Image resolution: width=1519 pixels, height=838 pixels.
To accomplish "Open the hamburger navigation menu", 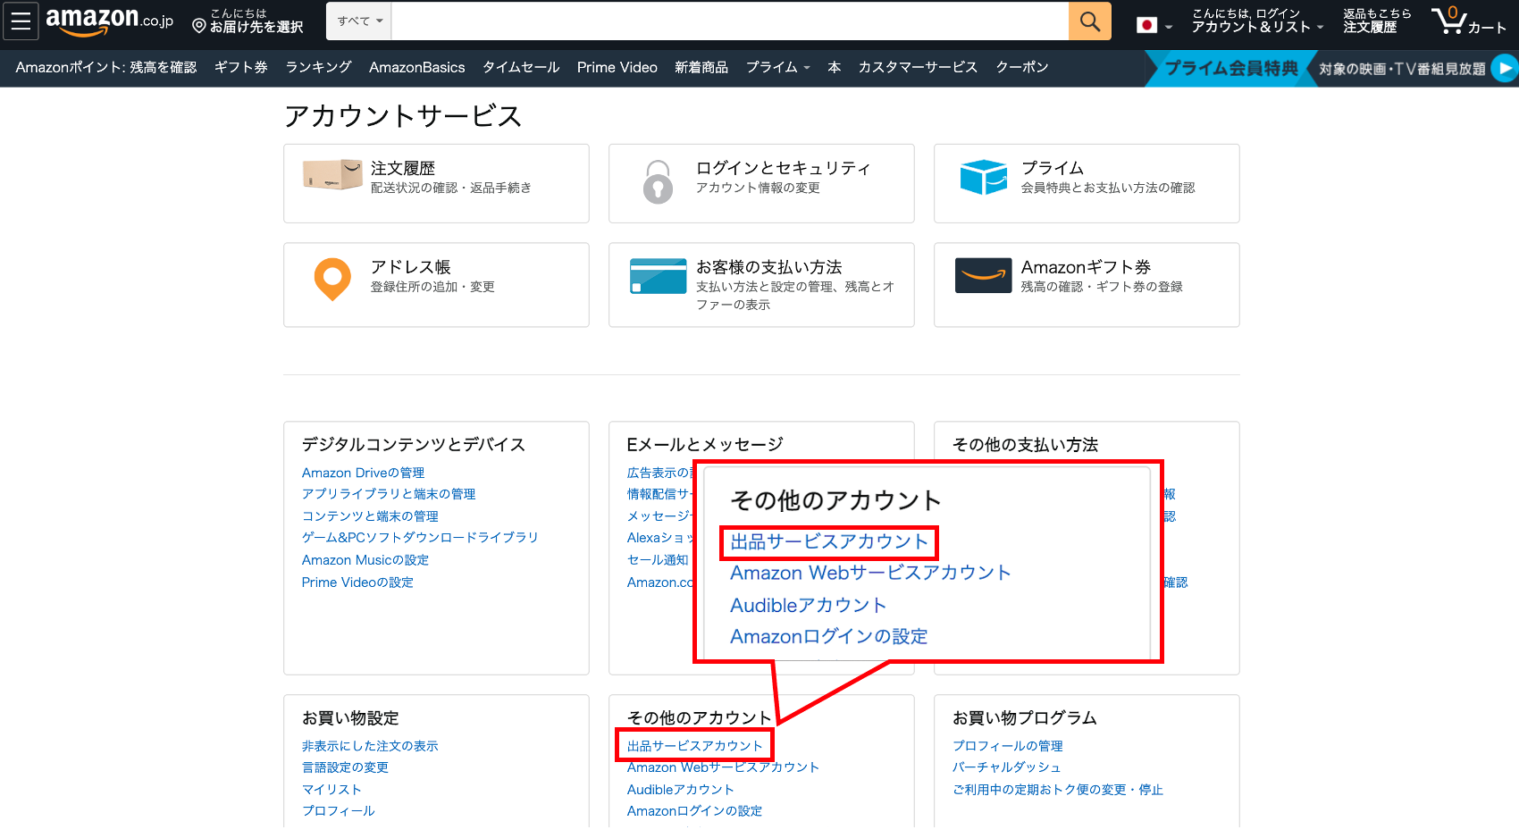I will [x=21, y=21].
